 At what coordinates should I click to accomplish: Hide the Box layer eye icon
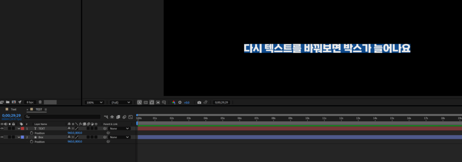(2, 137)
